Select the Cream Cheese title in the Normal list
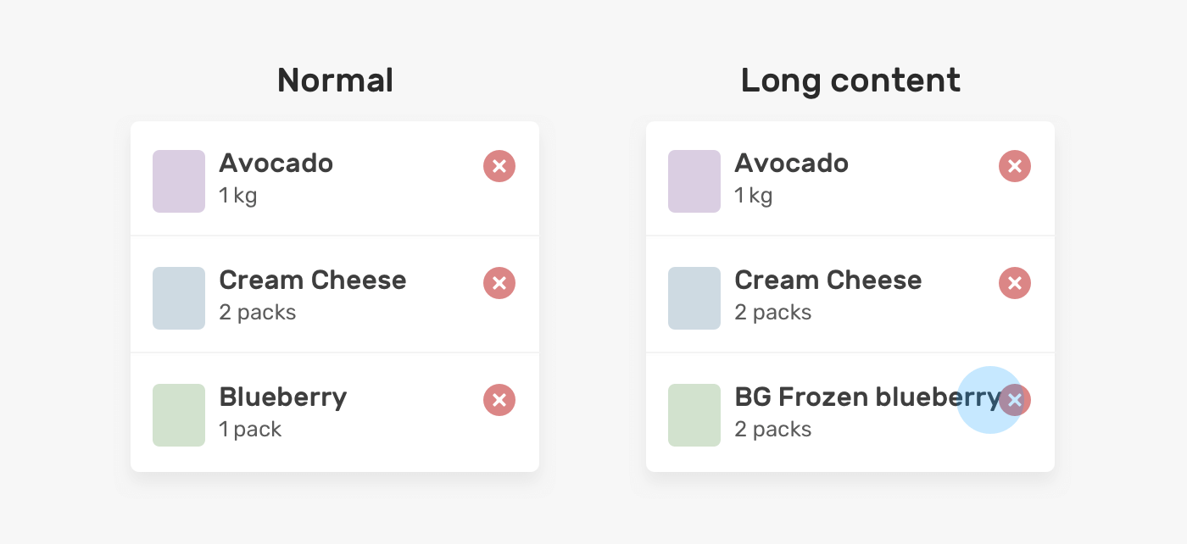 [x=313, y=280]
